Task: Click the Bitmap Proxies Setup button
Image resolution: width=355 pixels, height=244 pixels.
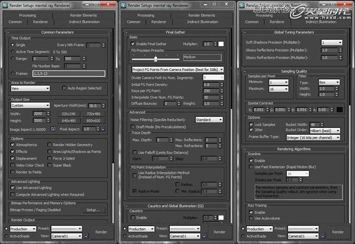Action: 93,210
